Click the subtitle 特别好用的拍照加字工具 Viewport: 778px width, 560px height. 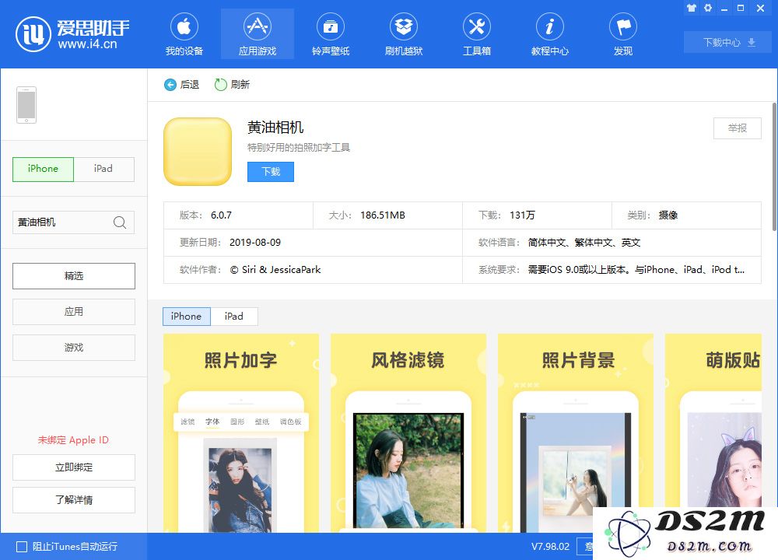tap(299, 147)
